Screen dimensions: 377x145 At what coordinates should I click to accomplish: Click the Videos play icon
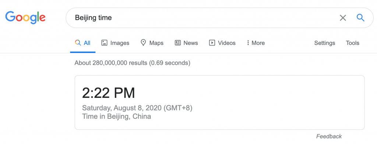[212, 43]
